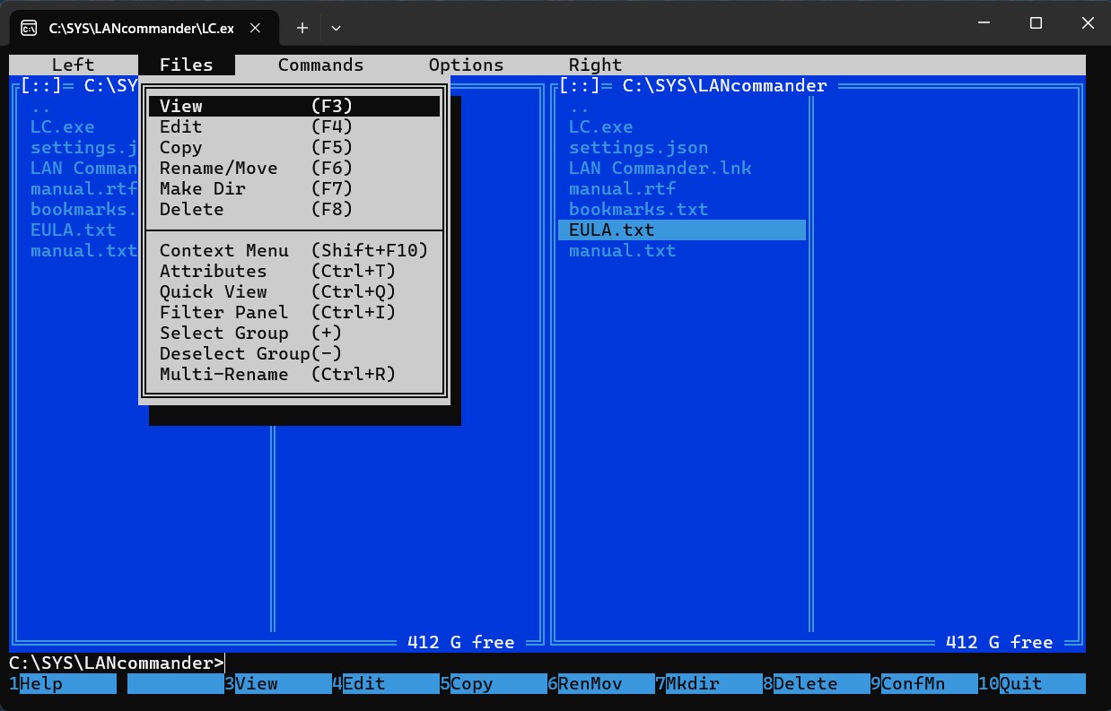Viewport: 1111px width, 711px height.
Task: Click right panel 412 G free status
Action: point(999,642)
